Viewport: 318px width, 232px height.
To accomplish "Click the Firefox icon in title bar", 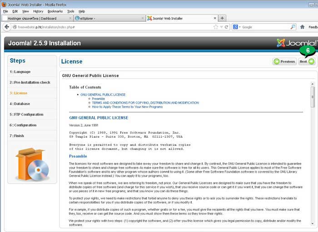I will click(4, 5).
